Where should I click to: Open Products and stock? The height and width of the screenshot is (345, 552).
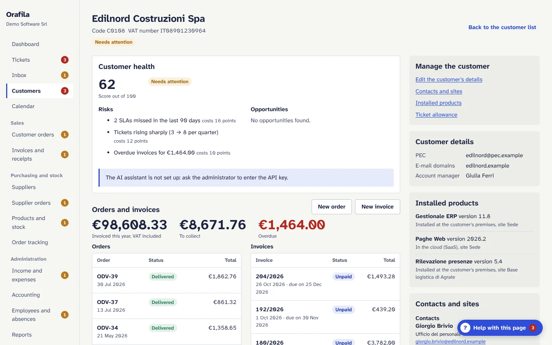pyautogui.click(x=39, y=223)
